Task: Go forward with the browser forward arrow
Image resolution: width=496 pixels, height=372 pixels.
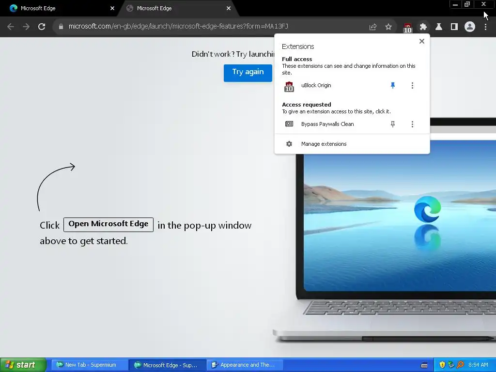Action: (26, 27)
